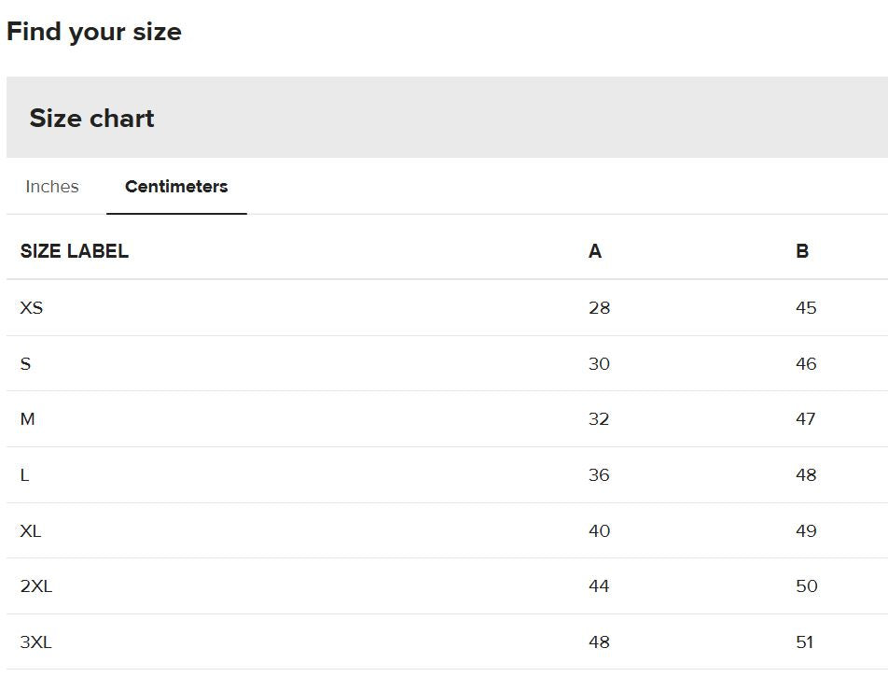The width and height of the screenshot is (888, 691).
Task: Select the 3XL size row label
Action: 35,642
